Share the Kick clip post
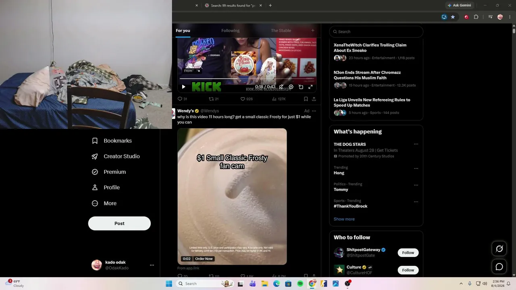 (x=314, y=99)
